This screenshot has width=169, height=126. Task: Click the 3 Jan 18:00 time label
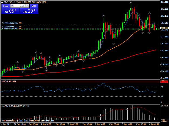coord(141,124)
